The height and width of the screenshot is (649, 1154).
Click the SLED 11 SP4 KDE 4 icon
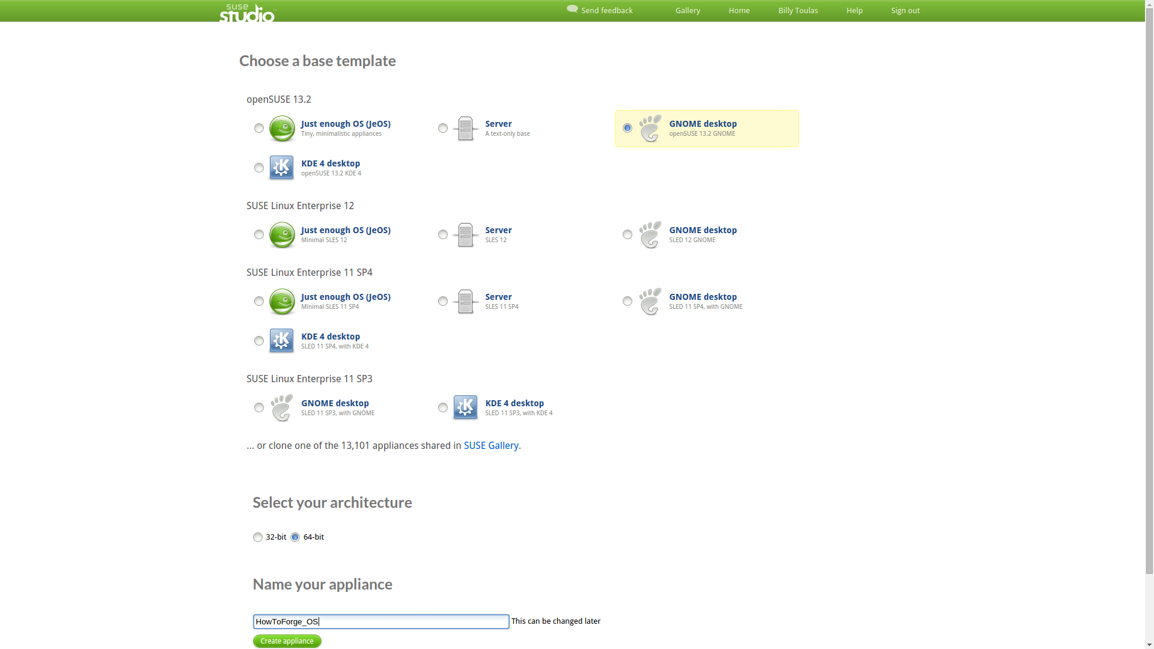click(x=281, y=341)
